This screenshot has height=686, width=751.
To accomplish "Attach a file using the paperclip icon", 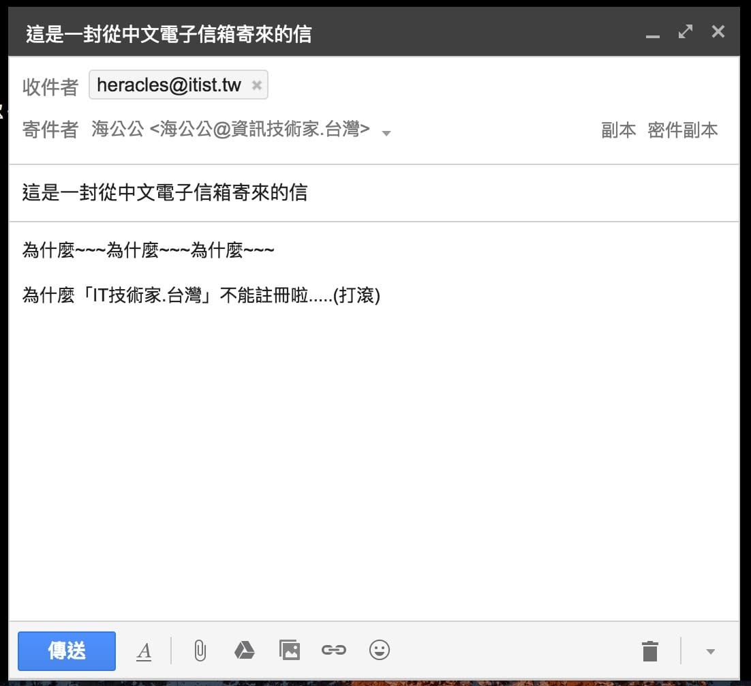I will click(199, 651).
